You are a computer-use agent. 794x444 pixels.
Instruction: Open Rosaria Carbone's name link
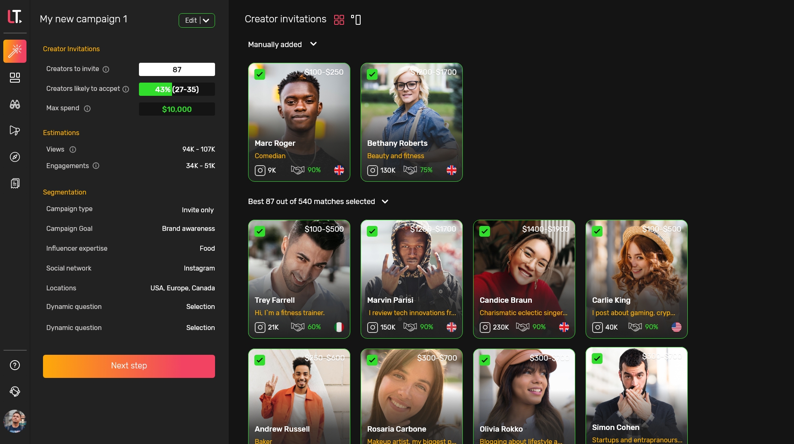pos(396,429)
